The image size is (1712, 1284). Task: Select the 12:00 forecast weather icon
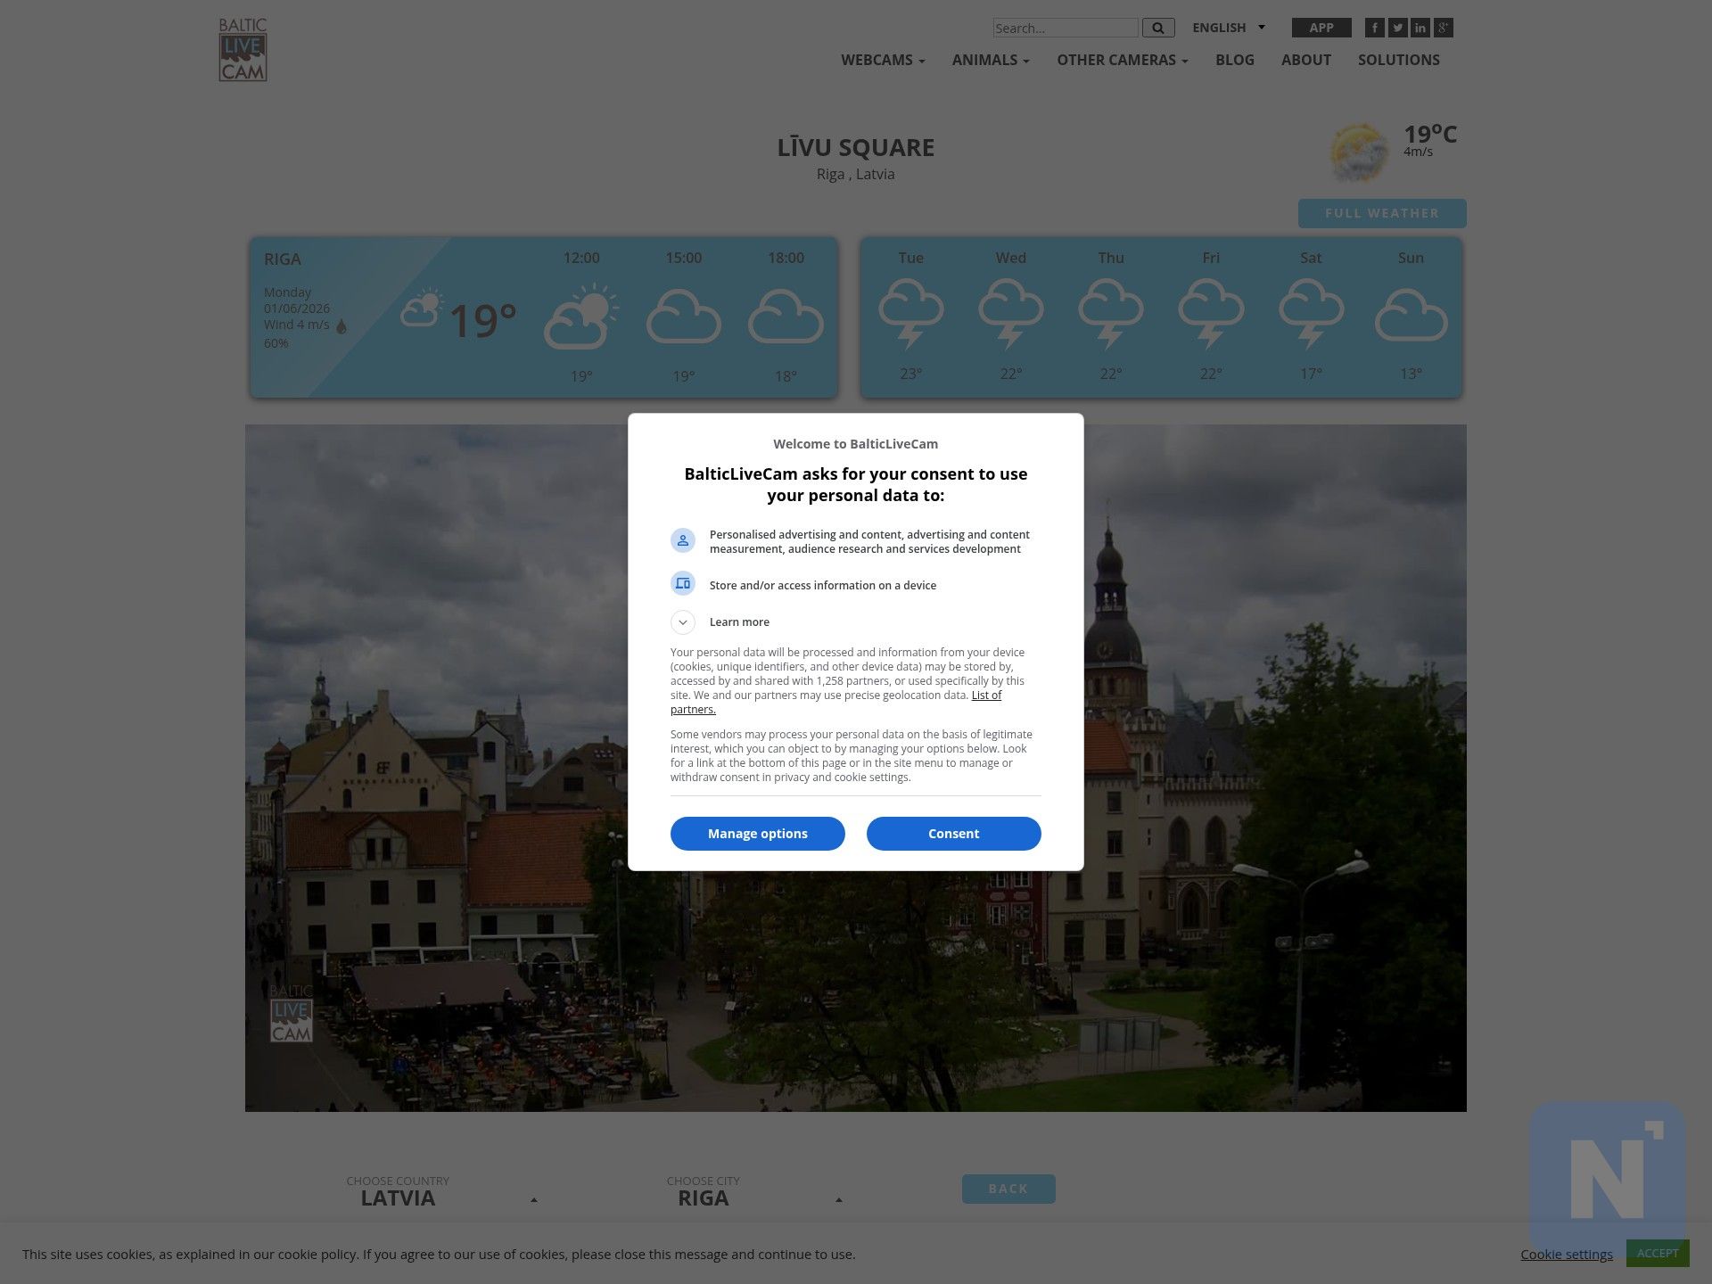coord(581,317)
